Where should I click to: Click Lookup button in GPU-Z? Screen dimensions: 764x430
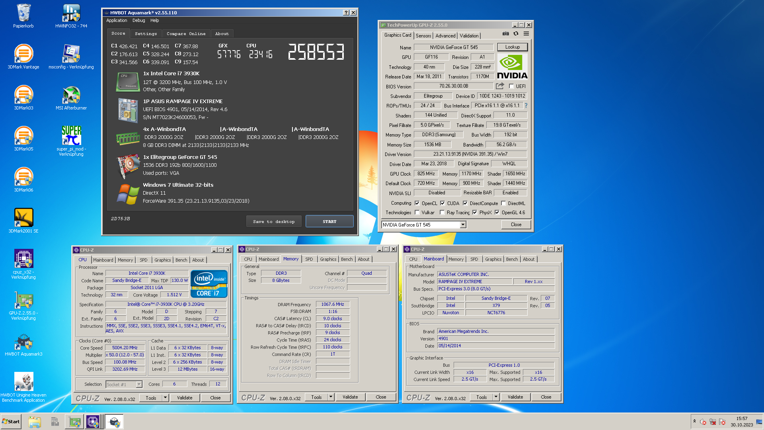point(513,47)
